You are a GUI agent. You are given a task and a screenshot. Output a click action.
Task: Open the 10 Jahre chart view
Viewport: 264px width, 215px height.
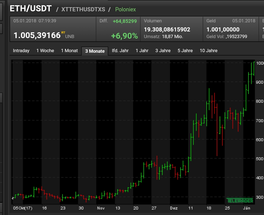(x=208, y=51)
